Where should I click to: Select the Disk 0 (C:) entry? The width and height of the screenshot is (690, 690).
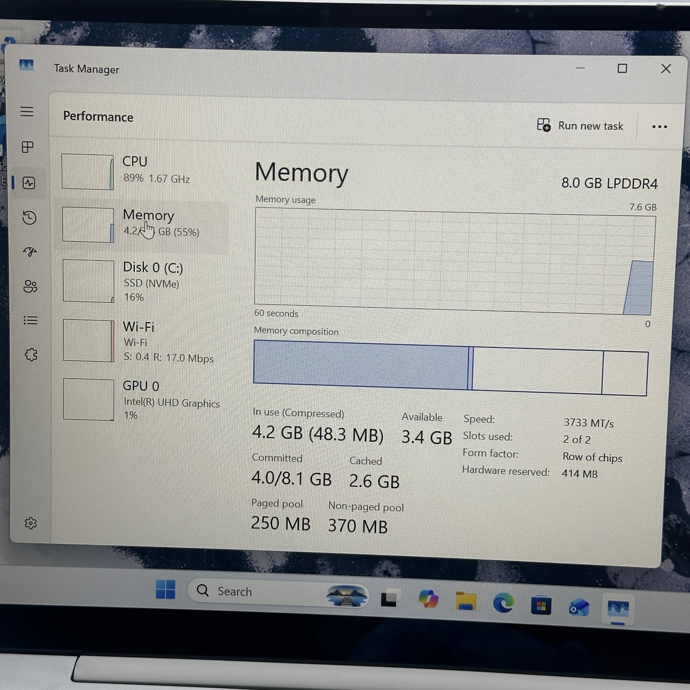[x=142, y=281]
